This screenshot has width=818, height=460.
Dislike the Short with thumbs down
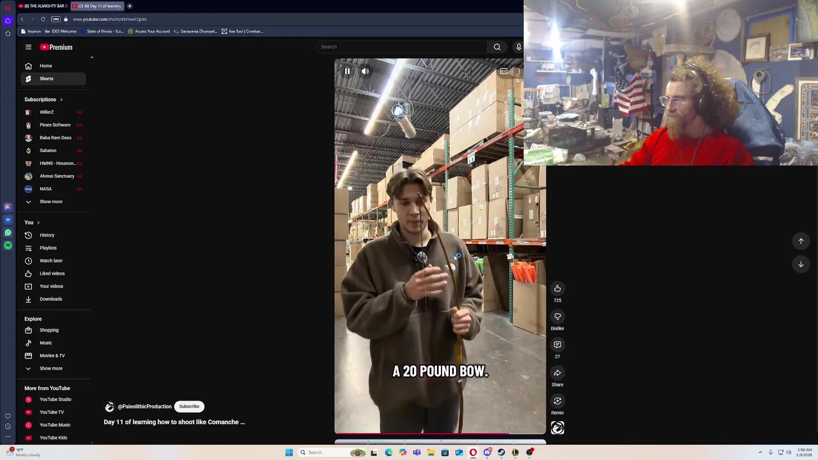pyautogui.click(x=557, y=317)
